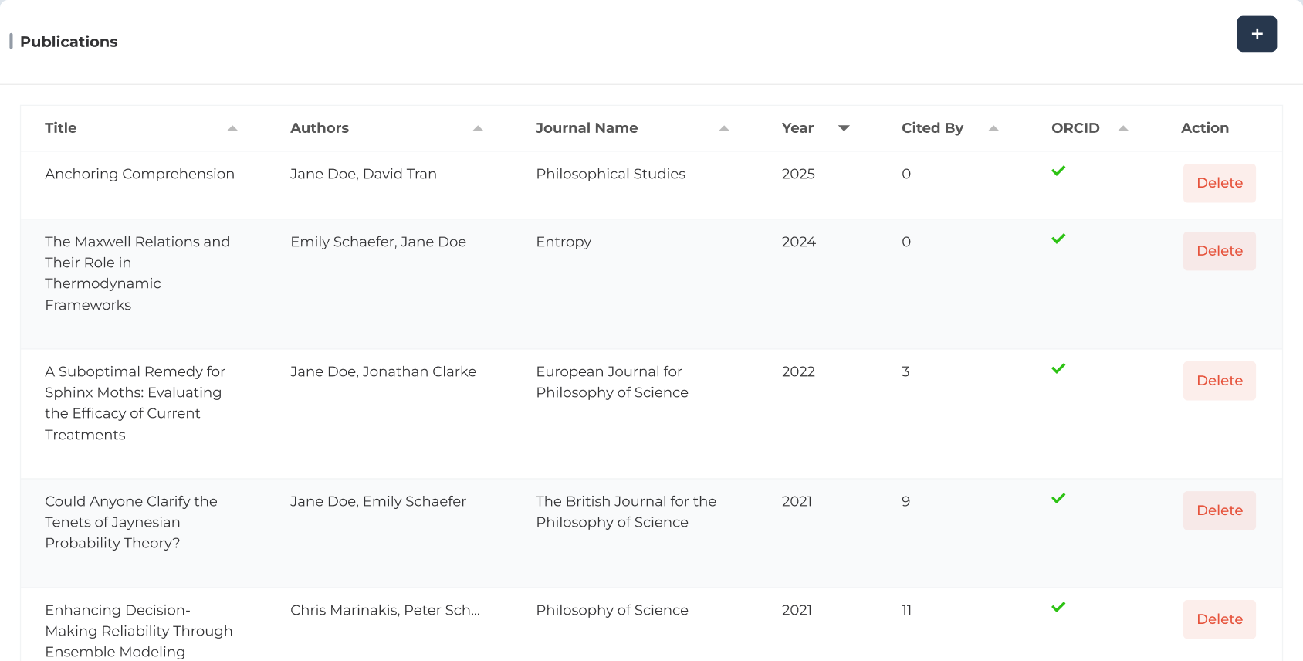The image size is (1303, 661).
Task: Click ORCID checkmark for Sphinx Moths paper
Action: coord(1058,368)
